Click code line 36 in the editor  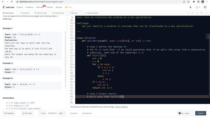[142, 97]
